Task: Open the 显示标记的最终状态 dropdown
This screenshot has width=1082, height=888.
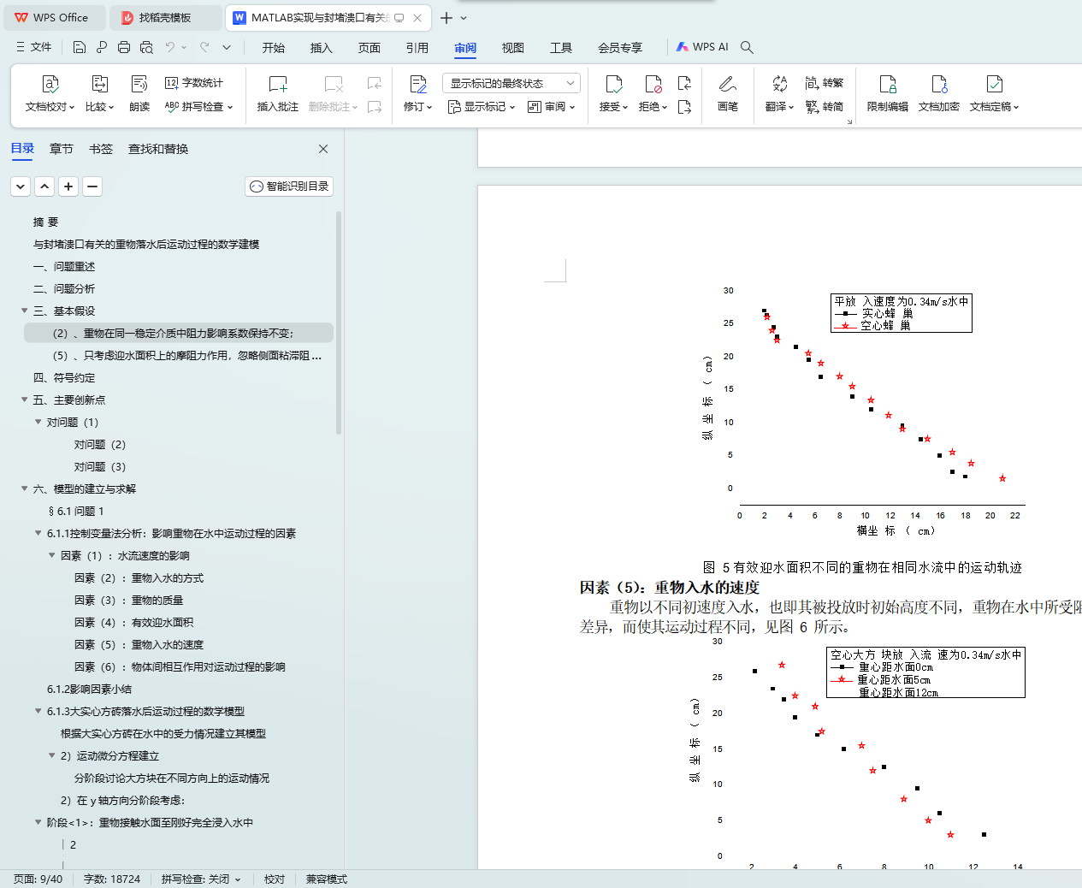Action: coord(511,83)
